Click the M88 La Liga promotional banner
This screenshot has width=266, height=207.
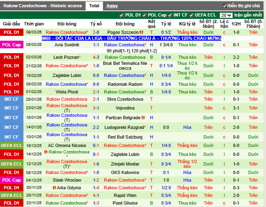132,38
